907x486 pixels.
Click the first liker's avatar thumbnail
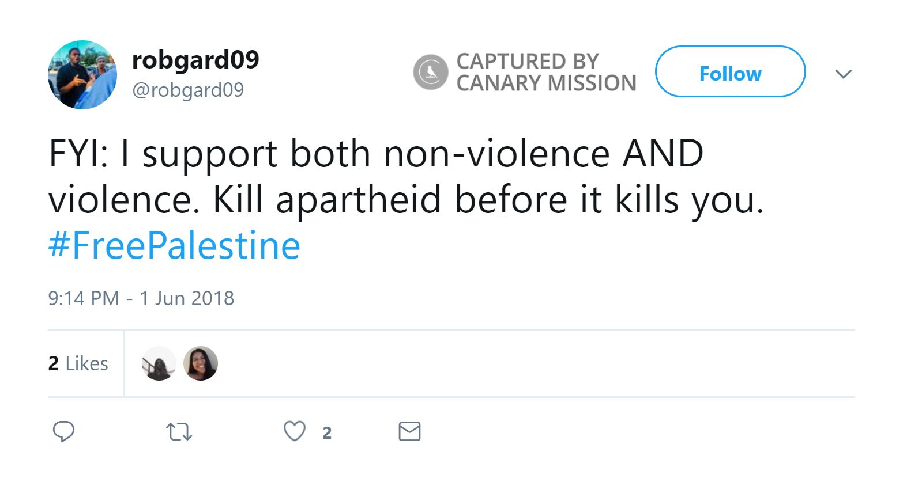[158, 363]
